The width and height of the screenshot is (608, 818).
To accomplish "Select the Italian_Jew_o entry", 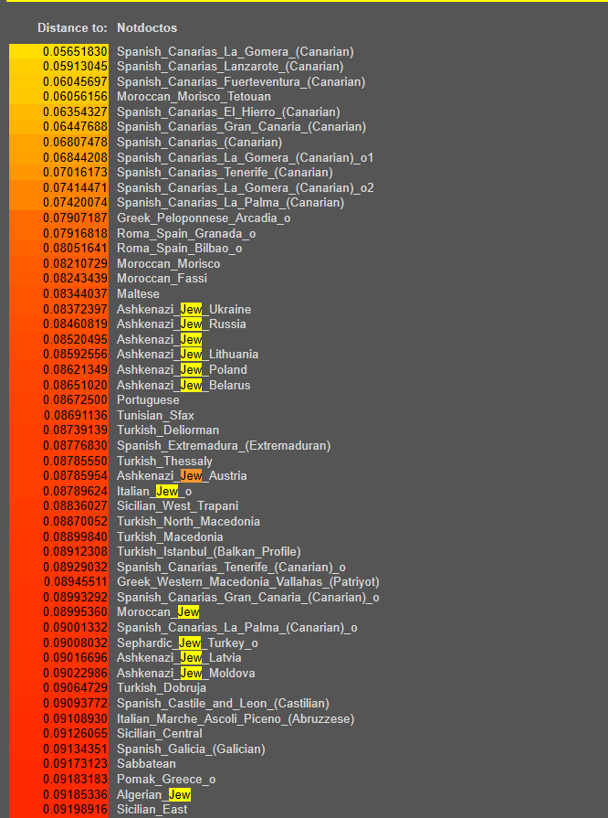I will [154, 492].
